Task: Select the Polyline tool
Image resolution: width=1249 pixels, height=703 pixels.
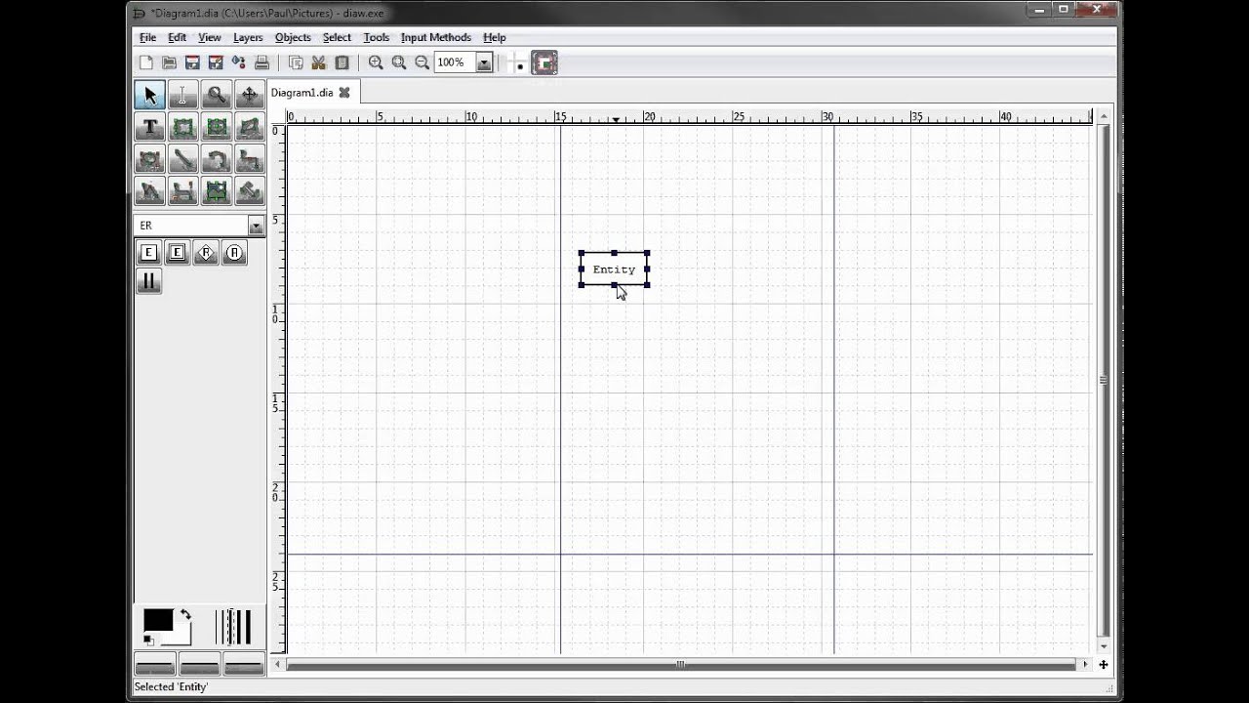Action: click(x=150, y=191)
